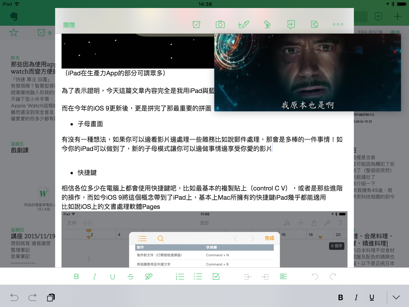Open the handwriting sketch pen tool

244,25
